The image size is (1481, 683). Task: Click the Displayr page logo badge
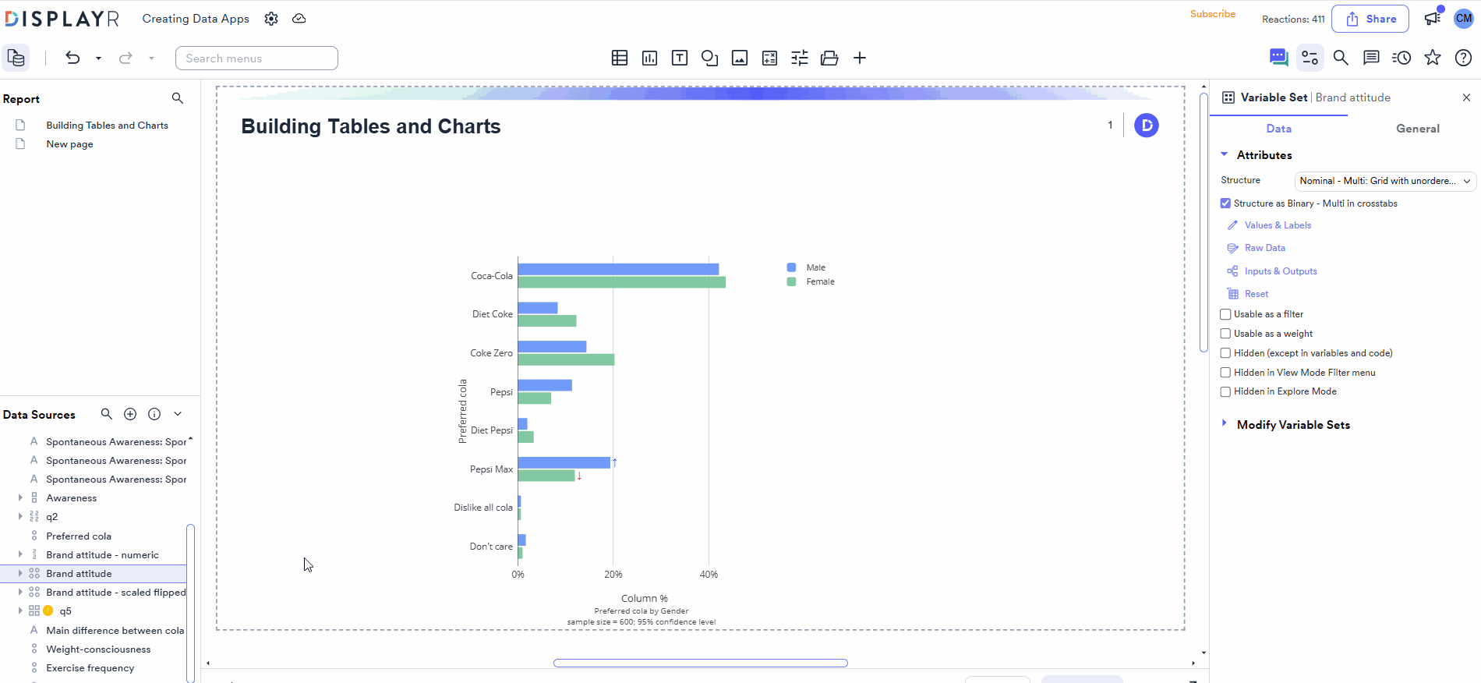[x=1147, y=126]
